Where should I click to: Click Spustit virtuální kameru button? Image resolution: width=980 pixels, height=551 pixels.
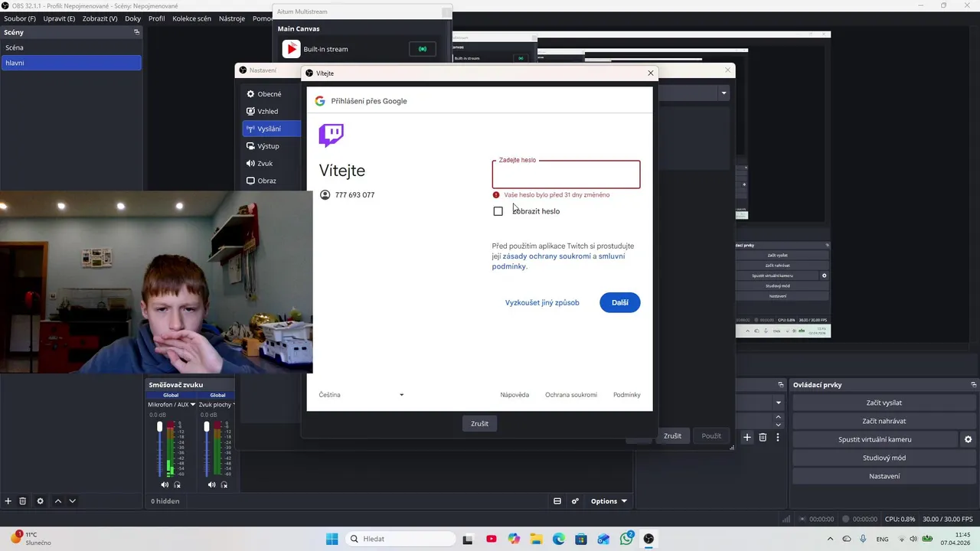[875, 439]
